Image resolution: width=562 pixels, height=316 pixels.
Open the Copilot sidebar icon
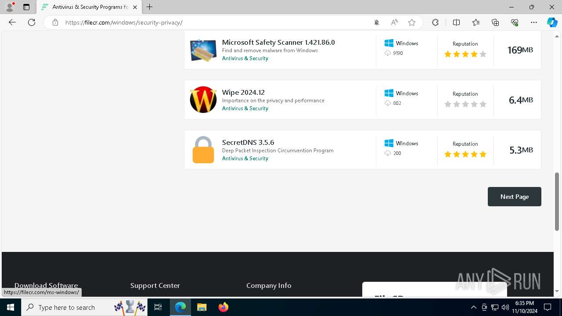(x=552, y=22)
